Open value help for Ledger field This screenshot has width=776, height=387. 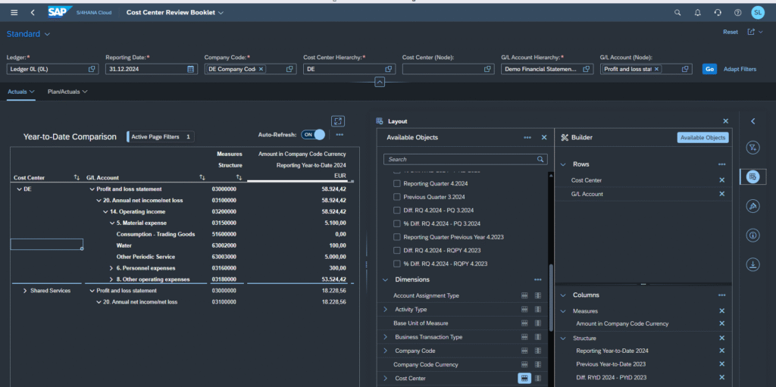(x=92, y=69)
